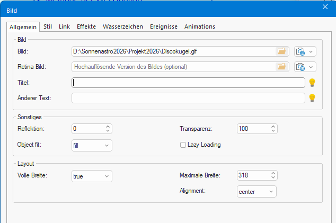This screenshot has height=223, width=336.
Task: Click the folder browse icon for Retina Bild
Action: (x=281, y=67)
